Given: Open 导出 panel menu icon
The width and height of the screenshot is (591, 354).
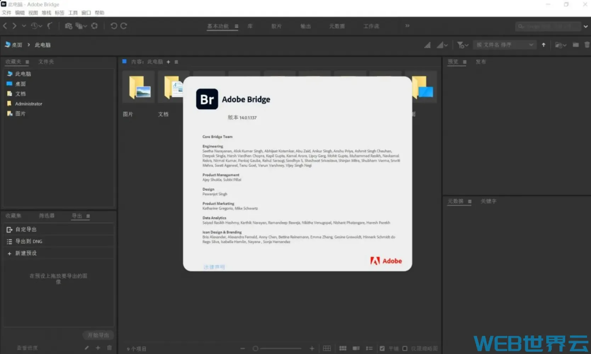Looking at the screenshot, I should pyautogui.click(x=88, y=216).
